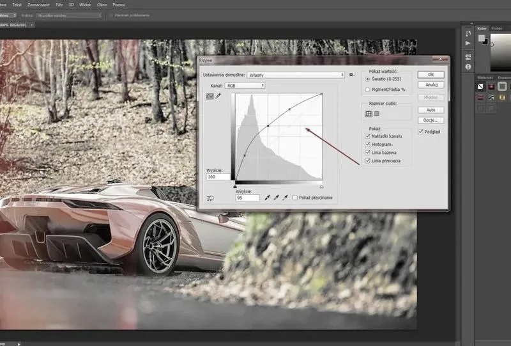Image resolution: width=511 pixels, height=346 pixels.
Task: Activate the on-image adjustment hand tool
Action: (211, 198)
